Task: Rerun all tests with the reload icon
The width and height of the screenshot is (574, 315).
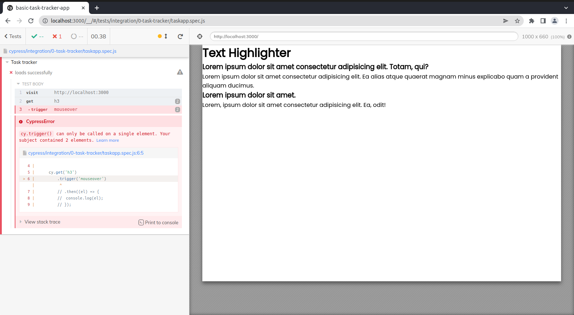Action: click(x=180, y=36)
